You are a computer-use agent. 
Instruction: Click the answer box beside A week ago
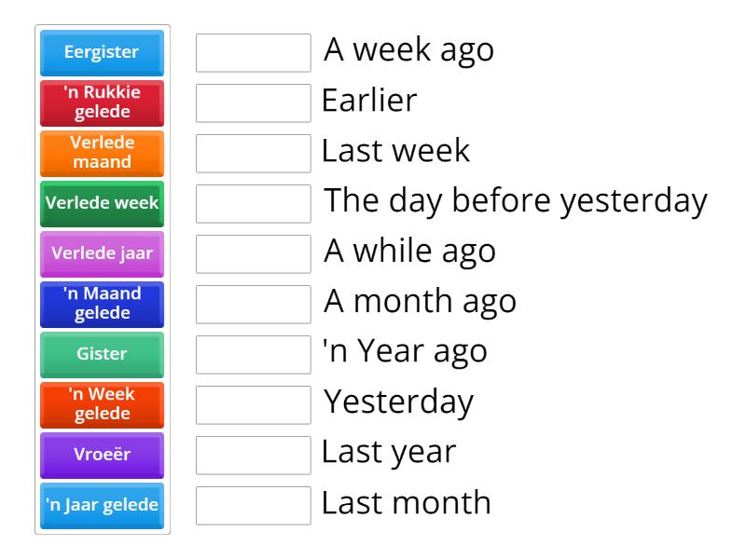click(x=254, y=53)
